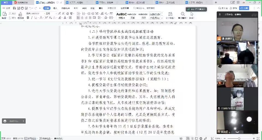Viewport: 262px width, 140px height.
Task: Toggle italic text formatting
Action: (32, 18)
